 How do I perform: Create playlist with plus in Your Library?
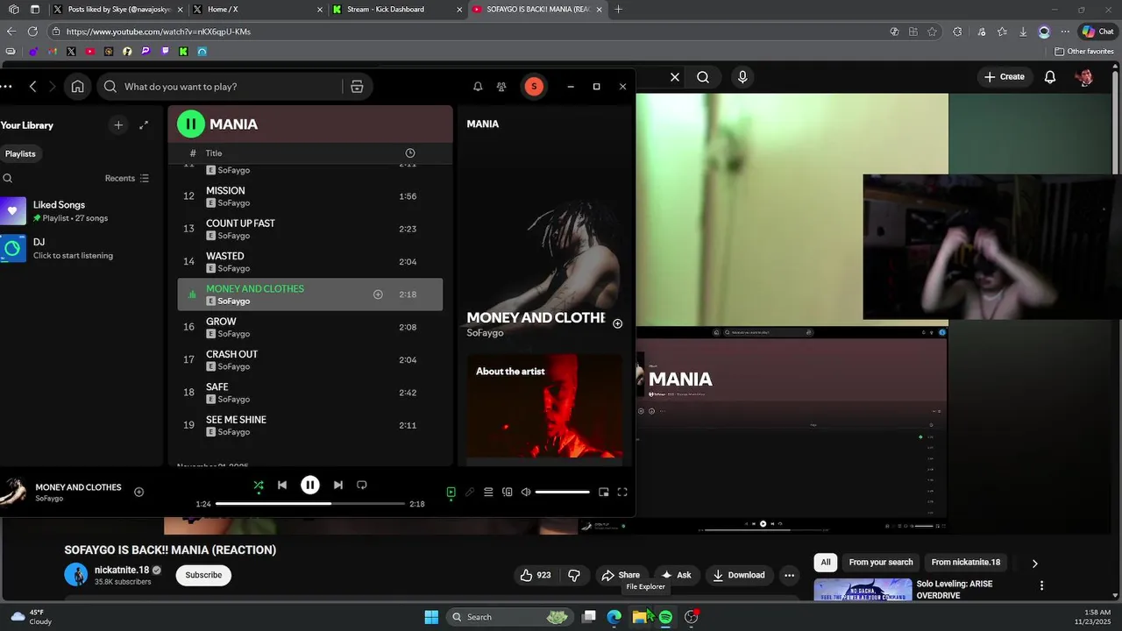point(118,125)
